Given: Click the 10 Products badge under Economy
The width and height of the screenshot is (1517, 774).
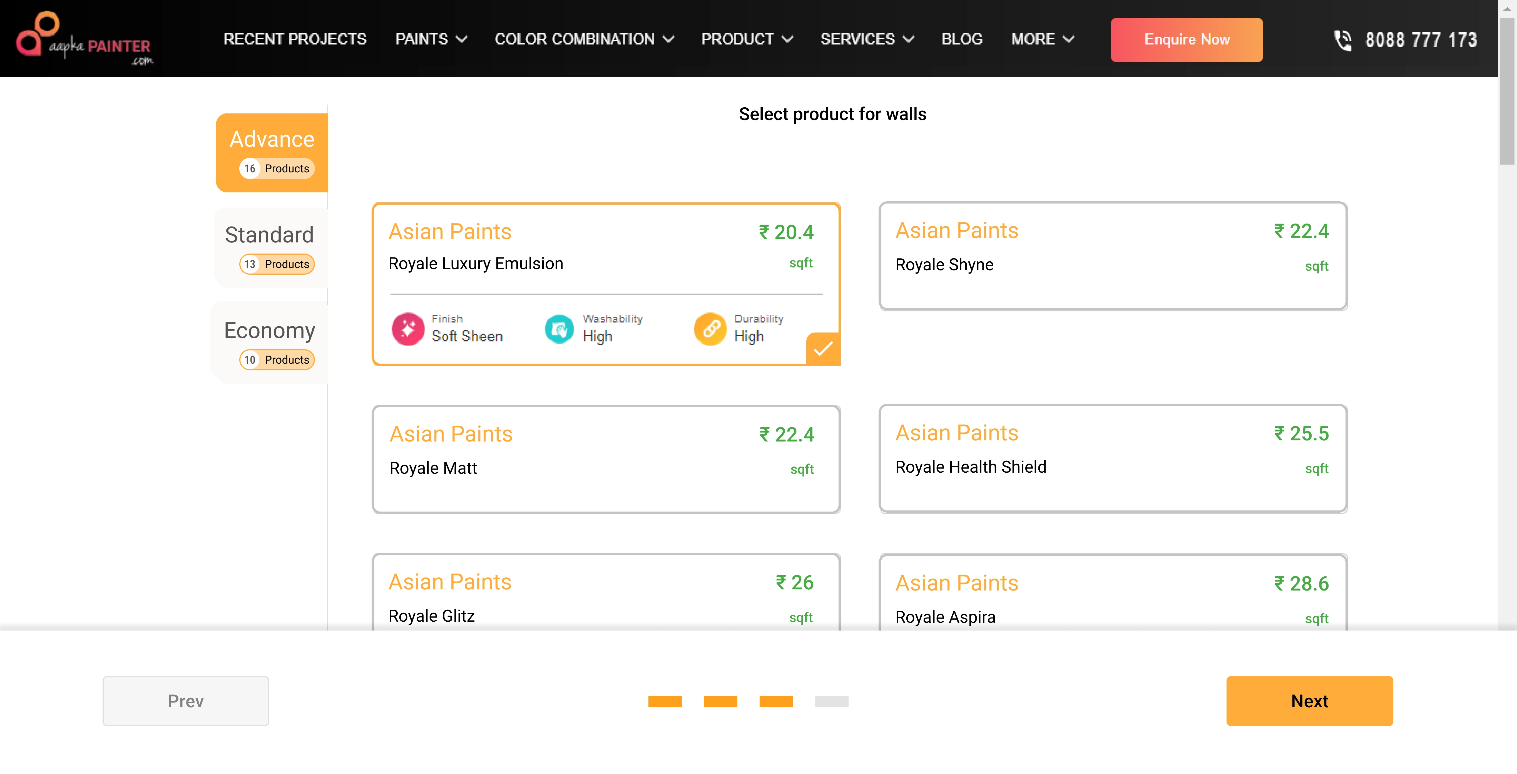Looking at the screenshot, I should pyautogui.click(x=277, y=360).
